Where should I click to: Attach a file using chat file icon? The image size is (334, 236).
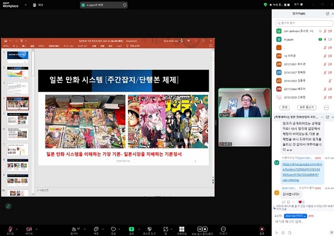click(x=289, y=233)
